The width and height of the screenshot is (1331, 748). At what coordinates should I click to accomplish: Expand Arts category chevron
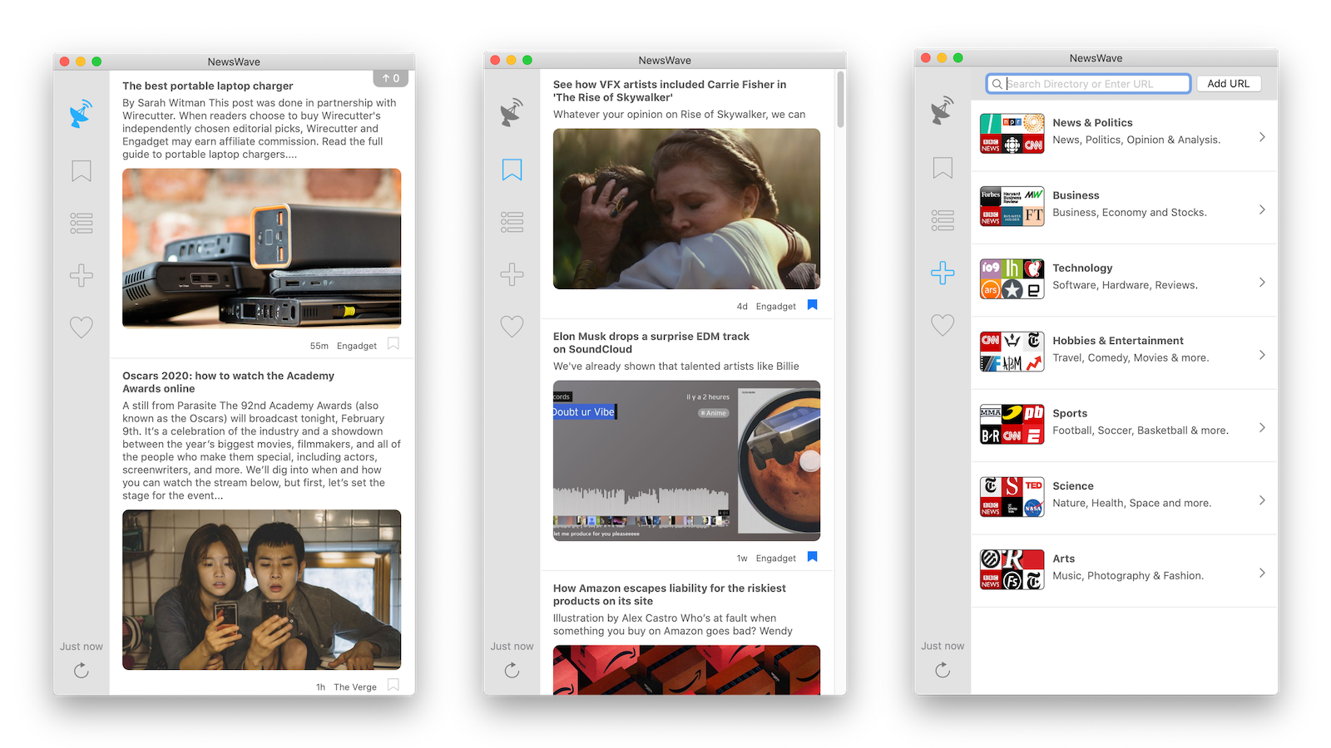point(1262,573)
